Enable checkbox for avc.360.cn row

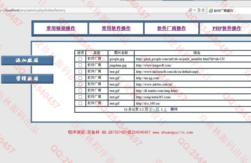(80, 103)
